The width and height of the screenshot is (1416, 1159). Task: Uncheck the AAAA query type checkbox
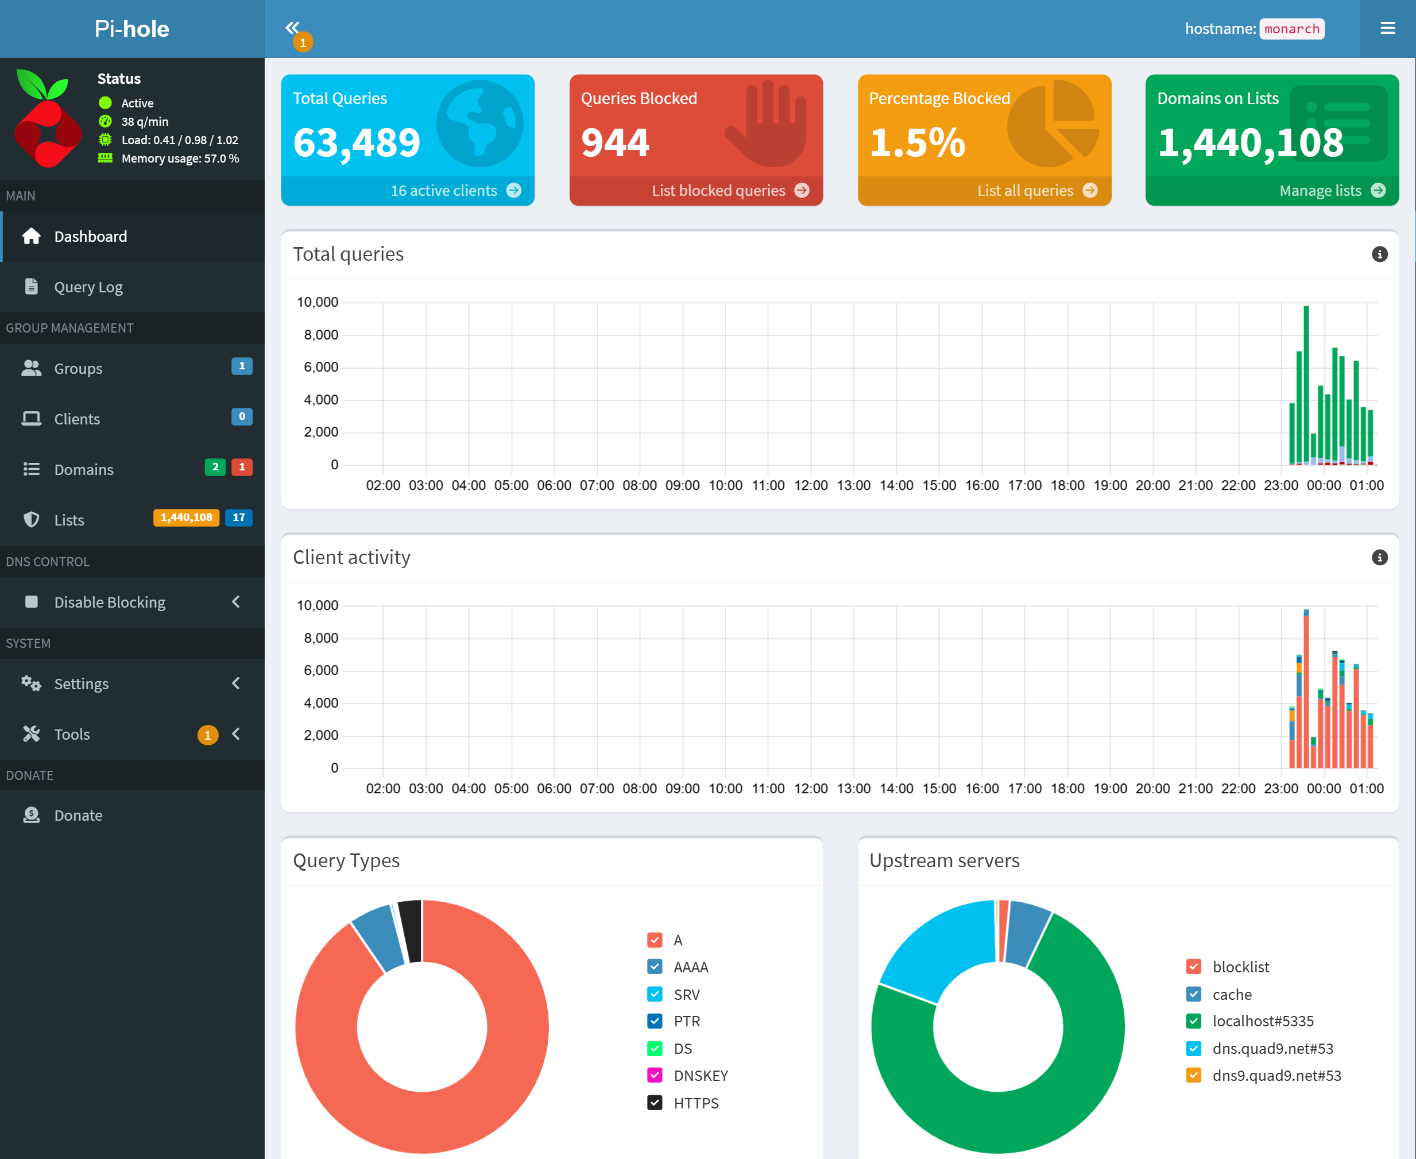tap(655, 967)
